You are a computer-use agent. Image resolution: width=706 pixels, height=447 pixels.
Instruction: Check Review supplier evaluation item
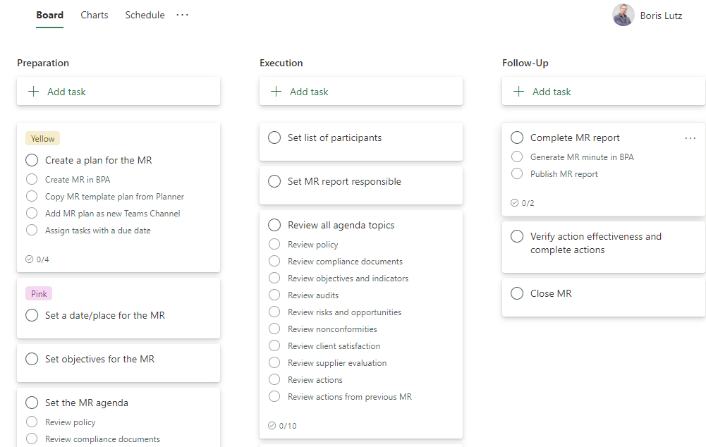tap(274, 362)
